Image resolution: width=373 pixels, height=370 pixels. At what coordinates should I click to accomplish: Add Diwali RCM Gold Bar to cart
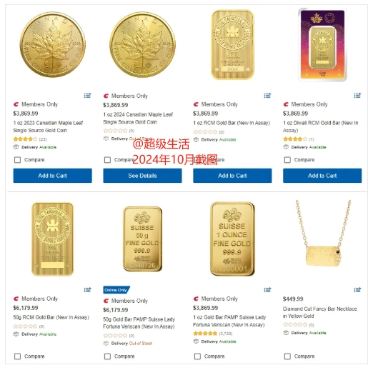(322, 176)
